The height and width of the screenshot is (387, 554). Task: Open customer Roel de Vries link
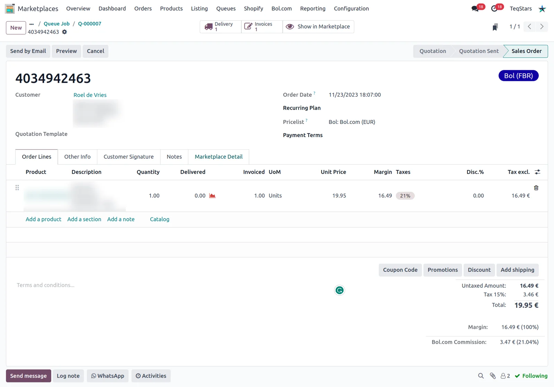(x=90, y=95)
